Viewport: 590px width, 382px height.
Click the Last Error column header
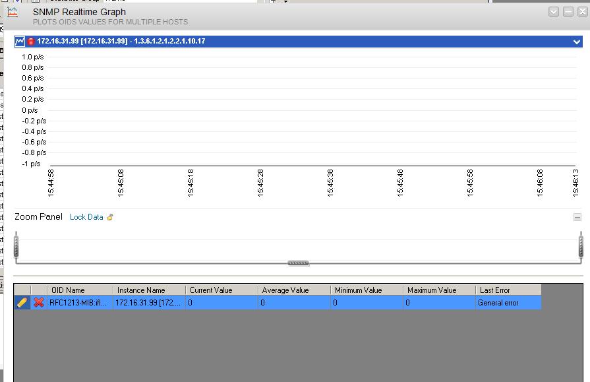click(x=509, y=290)
